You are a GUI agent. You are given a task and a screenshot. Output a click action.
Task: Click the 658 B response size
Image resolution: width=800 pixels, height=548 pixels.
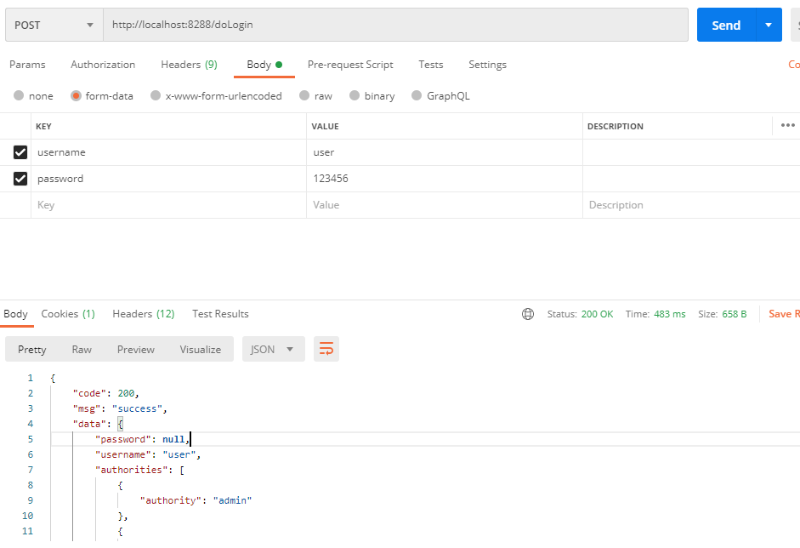click(735, 314)
